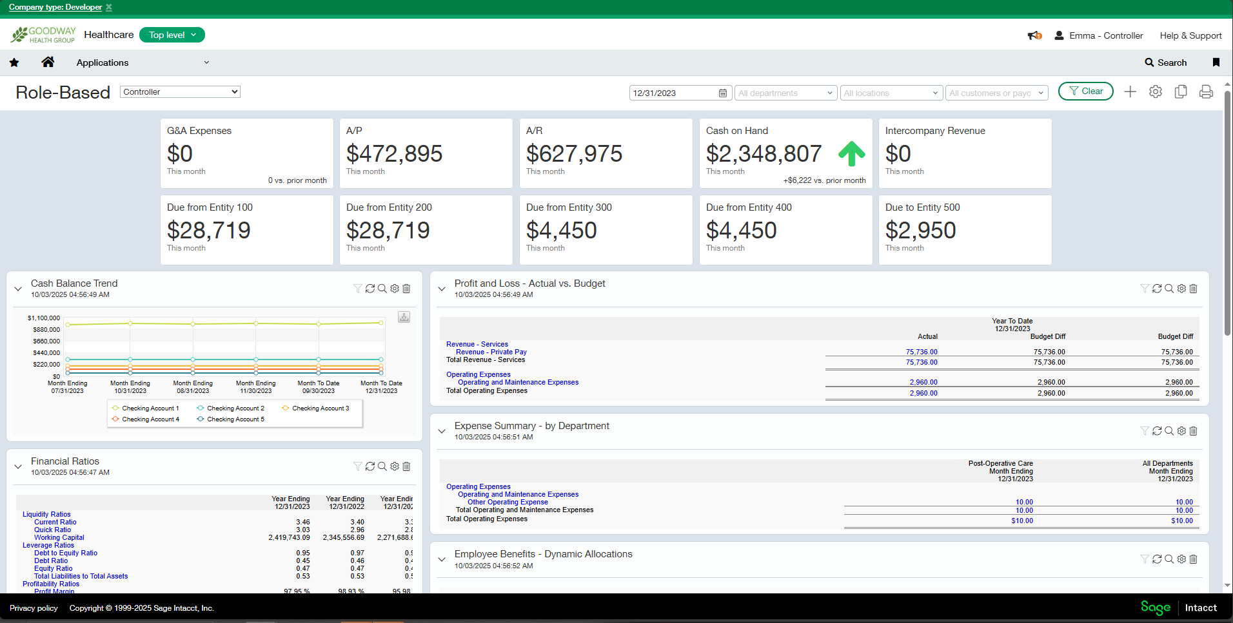1233x623 pixels.
Task: Print the dashboard using printer icon
Action: 1205,92
